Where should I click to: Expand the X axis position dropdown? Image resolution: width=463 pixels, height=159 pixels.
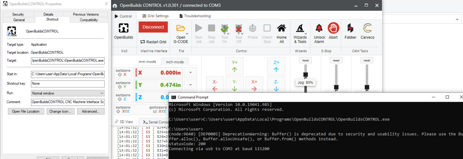(190, 72)
